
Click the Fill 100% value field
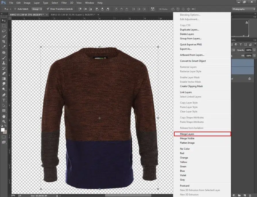coord(249,56)
